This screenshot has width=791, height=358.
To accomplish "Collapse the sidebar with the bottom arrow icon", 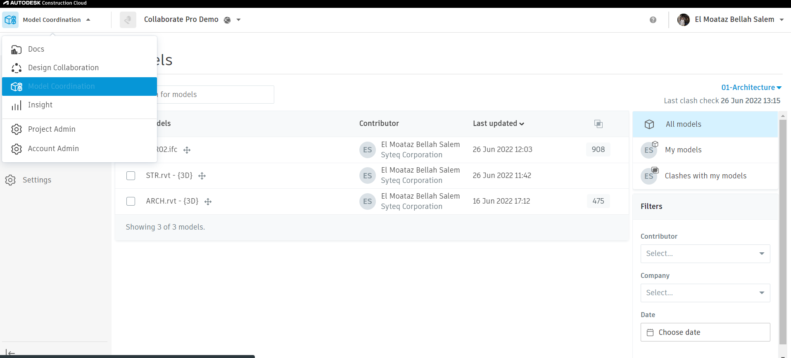I will click(10, 353).
